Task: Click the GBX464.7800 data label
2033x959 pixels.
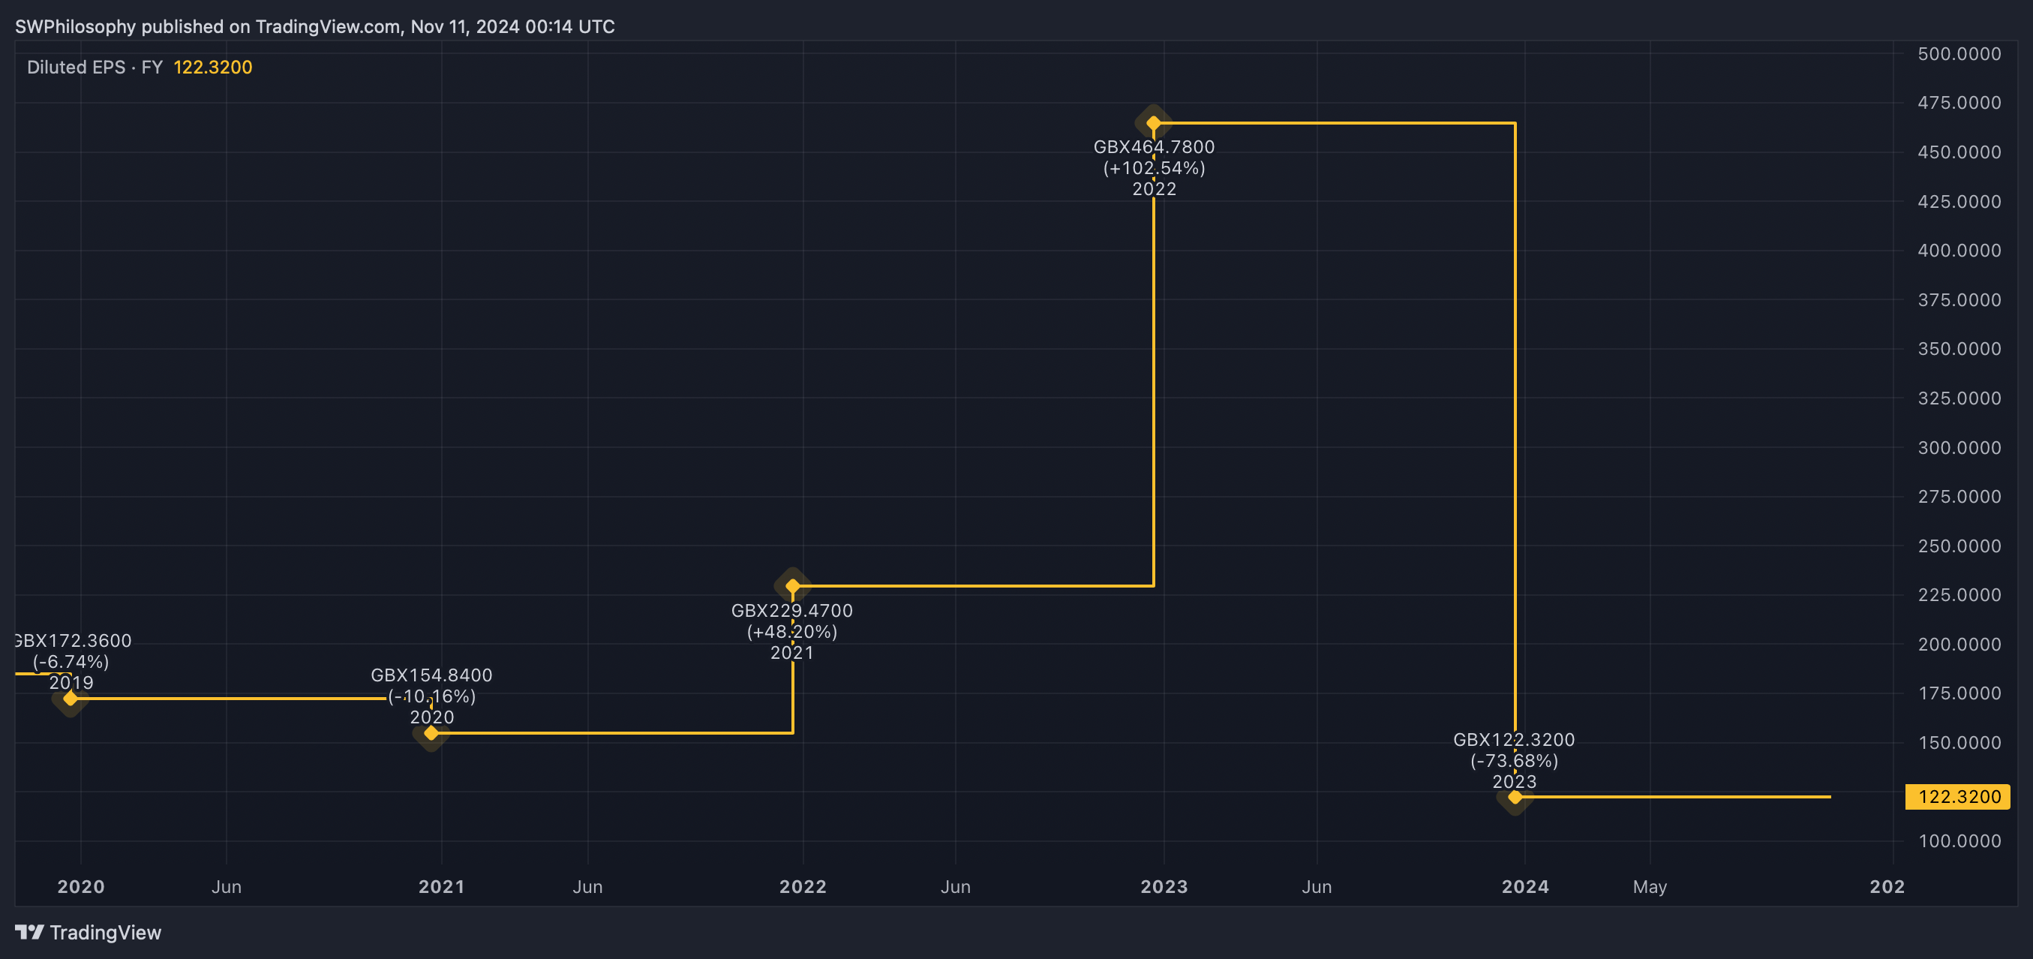Action: (1153, 148)
